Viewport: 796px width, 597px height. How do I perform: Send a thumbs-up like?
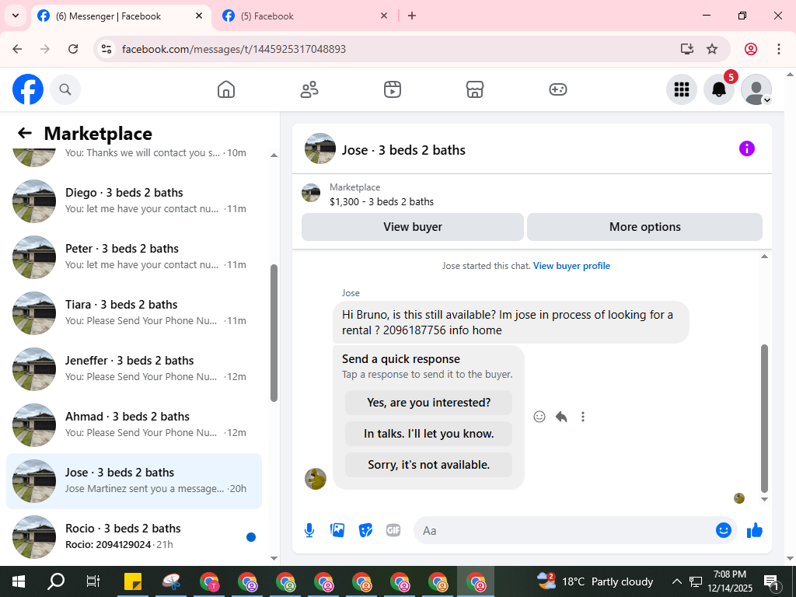click(x=755, y=530)
